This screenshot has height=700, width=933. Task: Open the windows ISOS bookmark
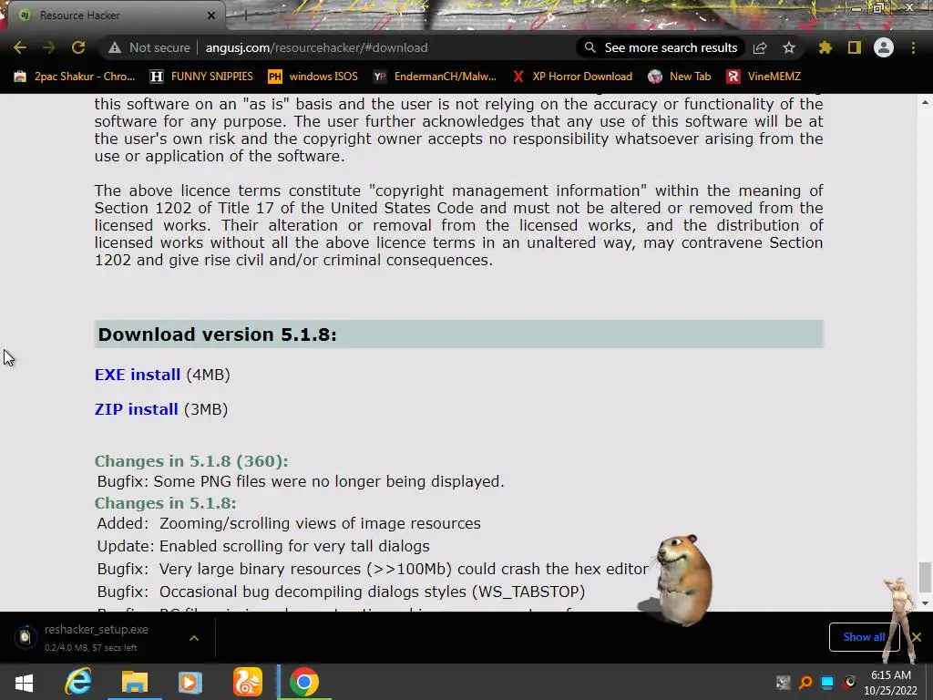click(x=313, y=77)
